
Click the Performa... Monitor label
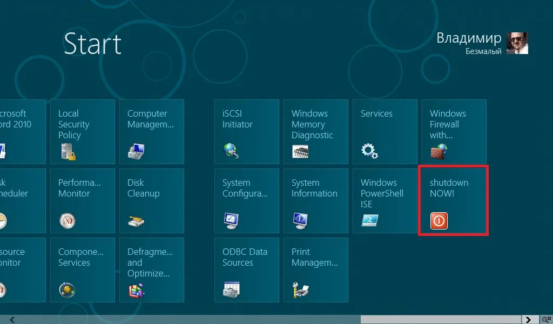pos(79,188)
